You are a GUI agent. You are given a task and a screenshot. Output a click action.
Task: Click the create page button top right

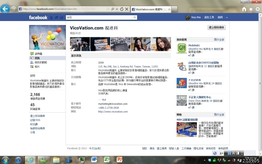pyautogui.click(x=217, y=27)
